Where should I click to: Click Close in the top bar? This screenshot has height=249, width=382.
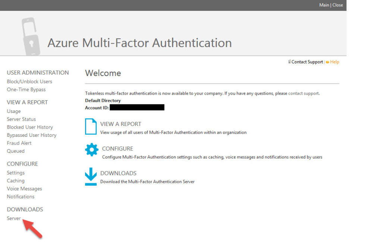[x=338, y=5]
